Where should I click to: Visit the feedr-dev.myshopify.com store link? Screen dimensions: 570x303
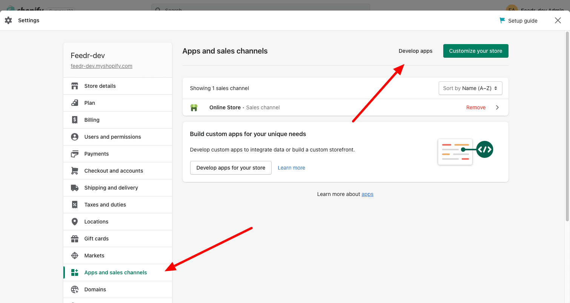[101, 66]
